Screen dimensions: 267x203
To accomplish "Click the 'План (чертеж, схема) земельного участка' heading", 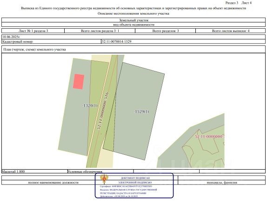I will [34, 50].
